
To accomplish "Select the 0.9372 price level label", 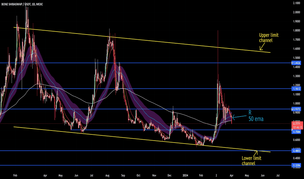I will (x=296, y=109).
